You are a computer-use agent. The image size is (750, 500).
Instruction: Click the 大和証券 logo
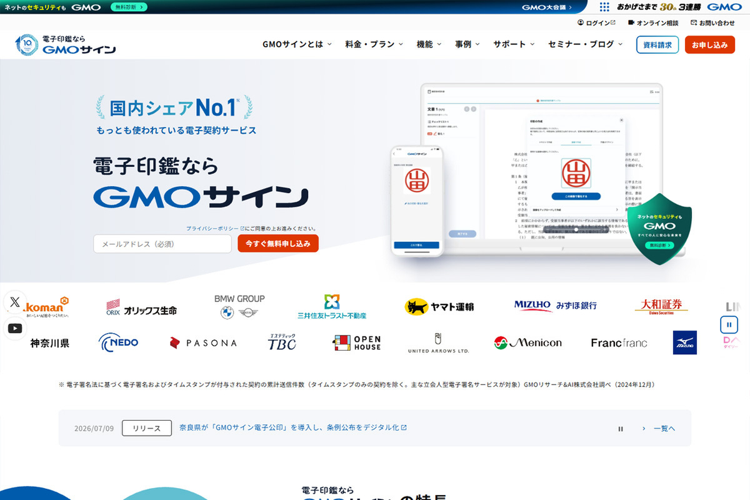coord(661,306)
